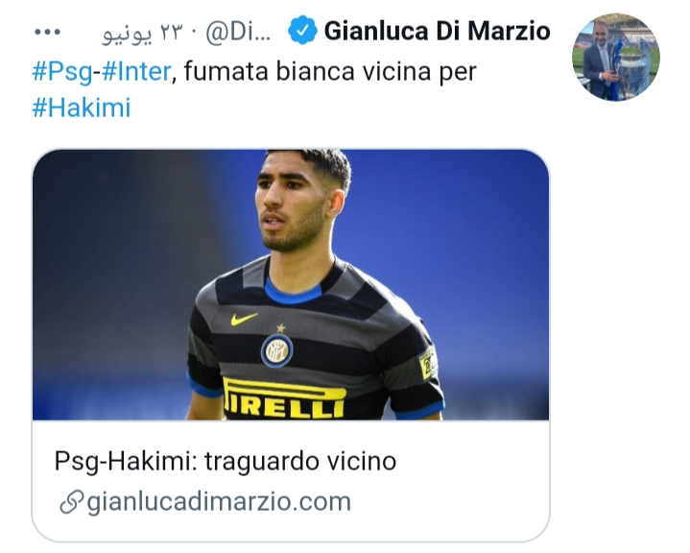
Task: Click the trophy shown in the profile picture
Action: point(632,66)
